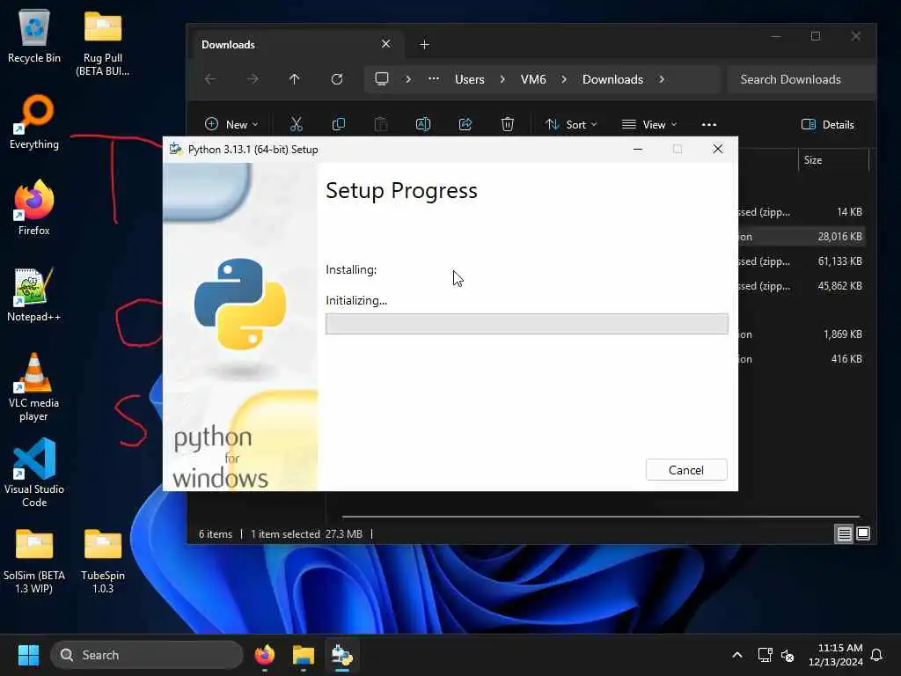Click the Size column header
Image resolution: width=901 pixels, height=676 pixels.
pyautogui.click(x=833, y=160)
